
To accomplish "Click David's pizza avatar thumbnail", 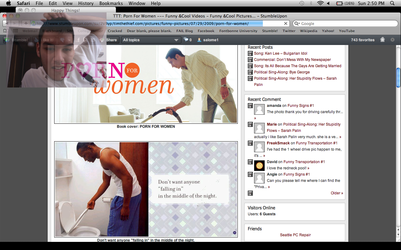I will pos(259,165).
